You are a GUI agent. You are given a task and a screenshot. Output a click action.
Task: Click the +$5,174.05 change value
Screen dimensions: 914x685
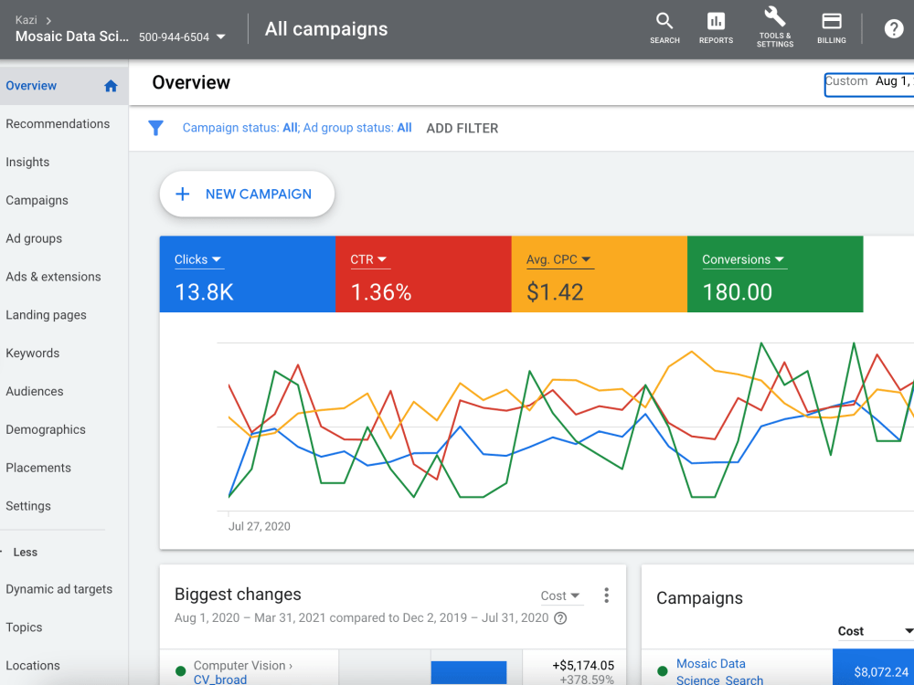[x=583, y=665]
